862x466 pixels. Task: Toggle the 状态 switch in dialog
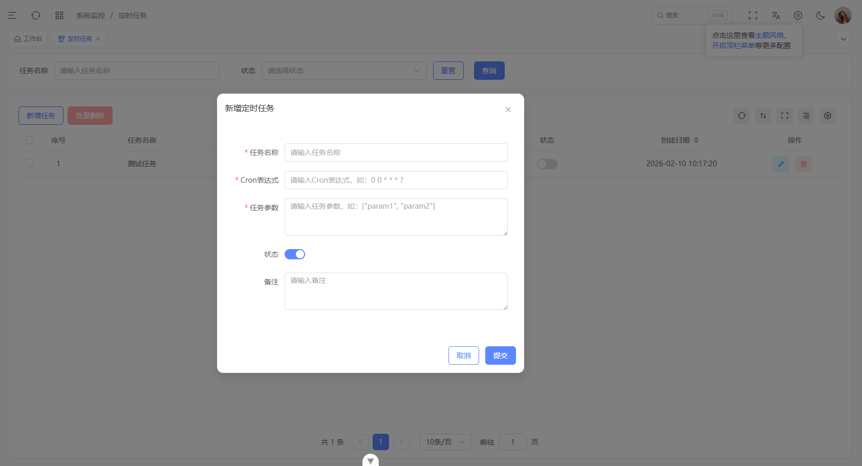(x=295, y=254)
